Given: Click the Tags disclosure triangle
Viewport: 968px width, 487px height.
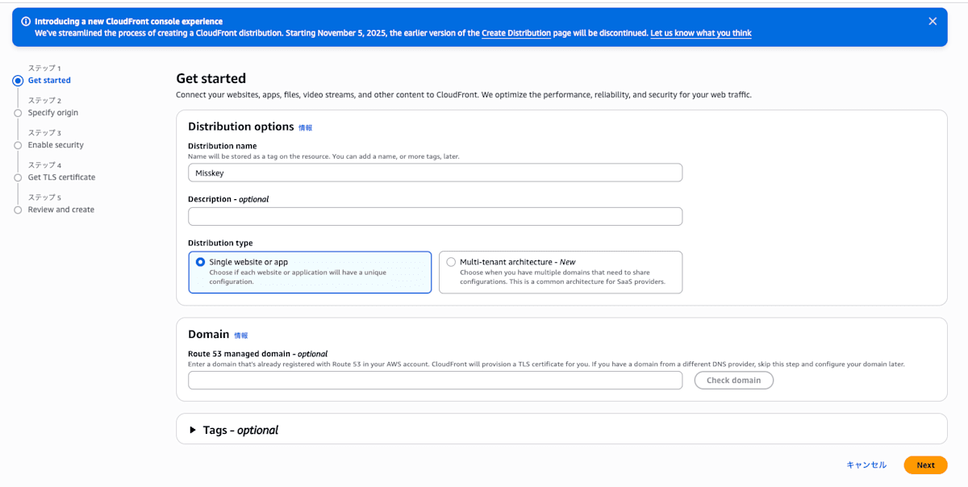Looking at the screenshot, I should pyautogui.click(x=192, y=429).
